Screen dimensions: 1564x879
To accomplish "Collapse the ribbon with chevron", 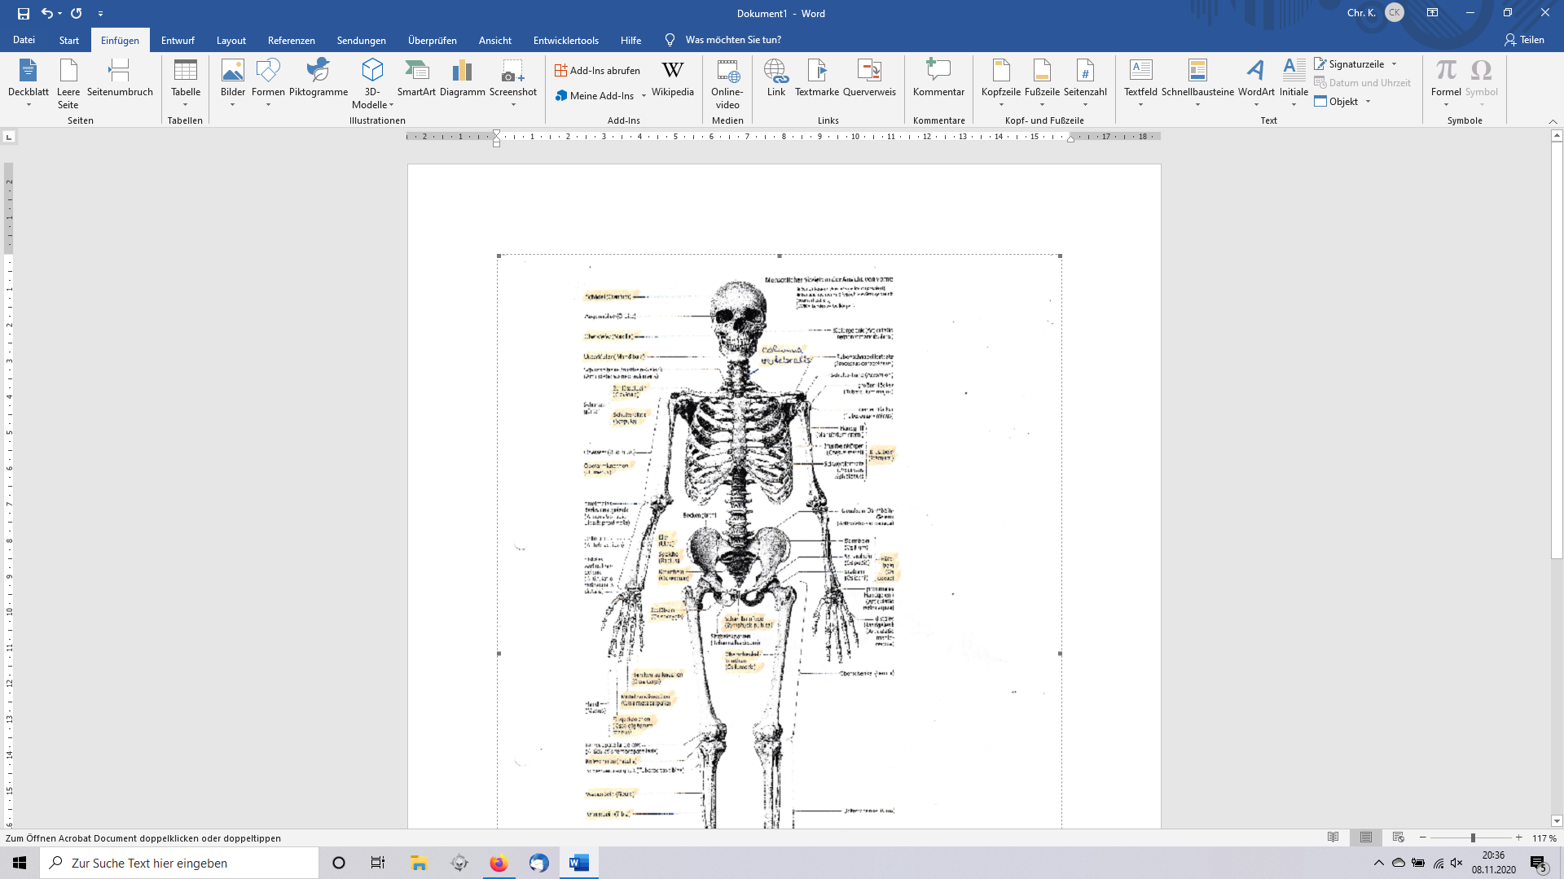I will (x=1553, y=121).
